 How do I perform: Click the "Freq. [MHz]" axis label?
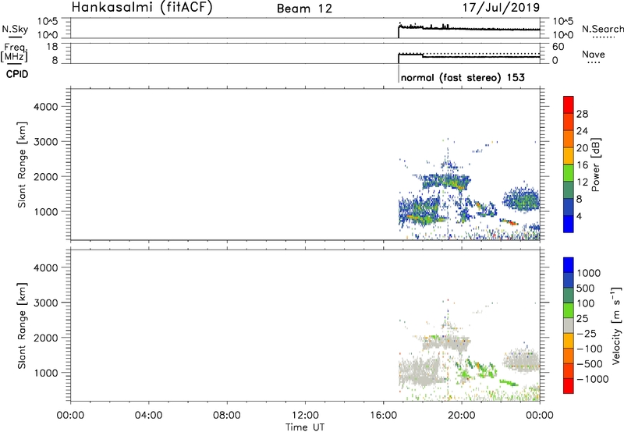[x=16, y=53]
